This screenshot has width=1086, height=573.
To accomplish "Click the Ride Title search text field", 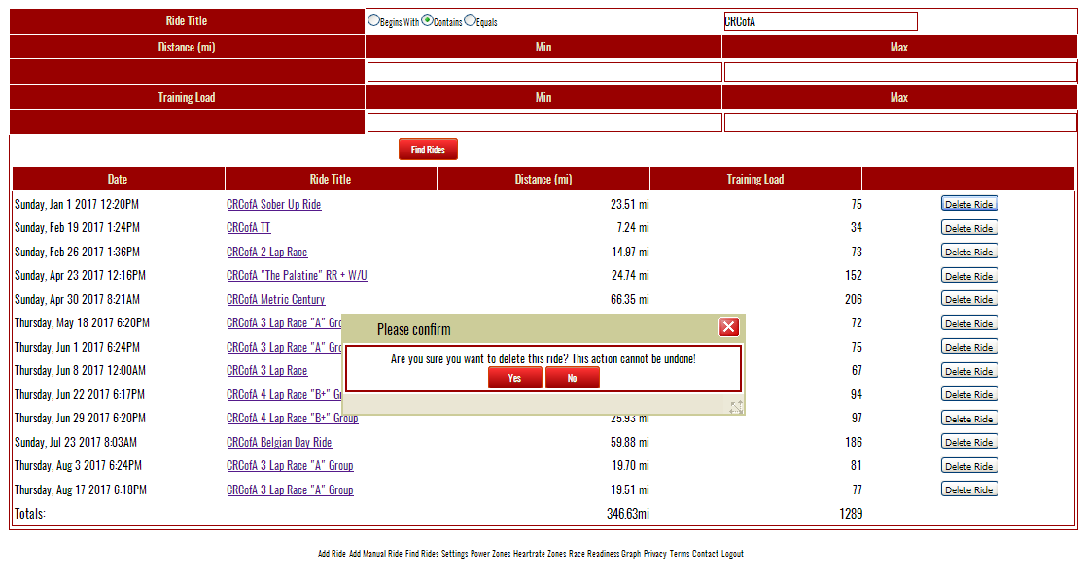I will [x=820, y=21].
